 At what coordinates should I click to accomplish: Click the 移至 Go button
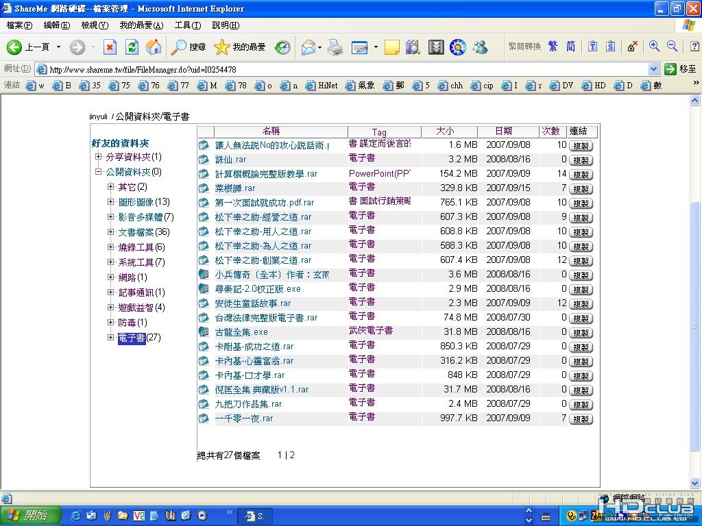point(681,69)
